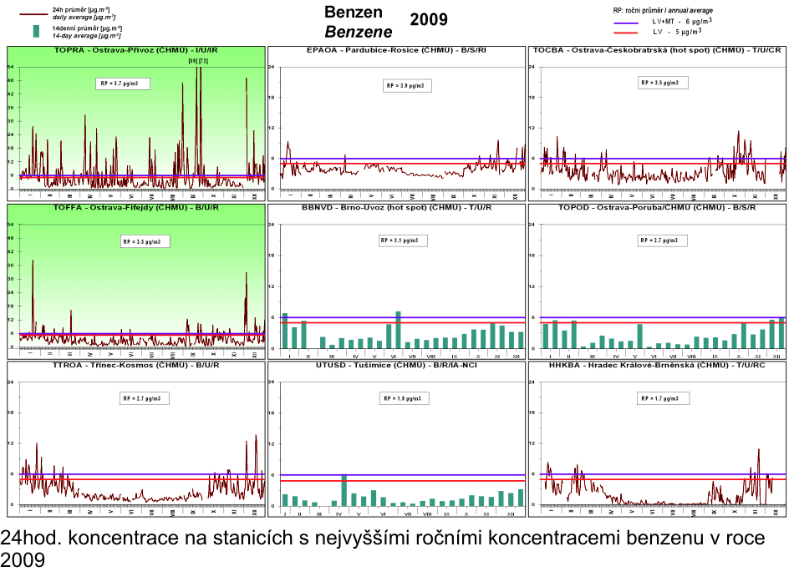Click the 2009 year heading
Image resolution: width=794 pixels, height=577 pixels.
click(x=429, y=19)
